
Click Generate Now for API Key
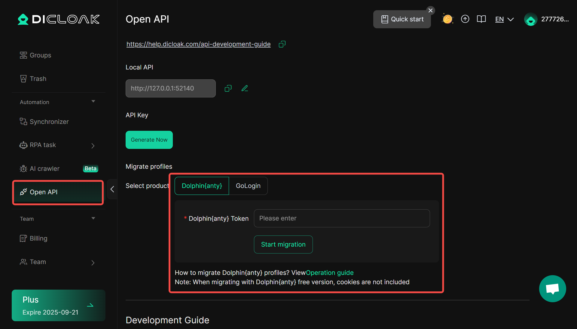click(149, 140)
